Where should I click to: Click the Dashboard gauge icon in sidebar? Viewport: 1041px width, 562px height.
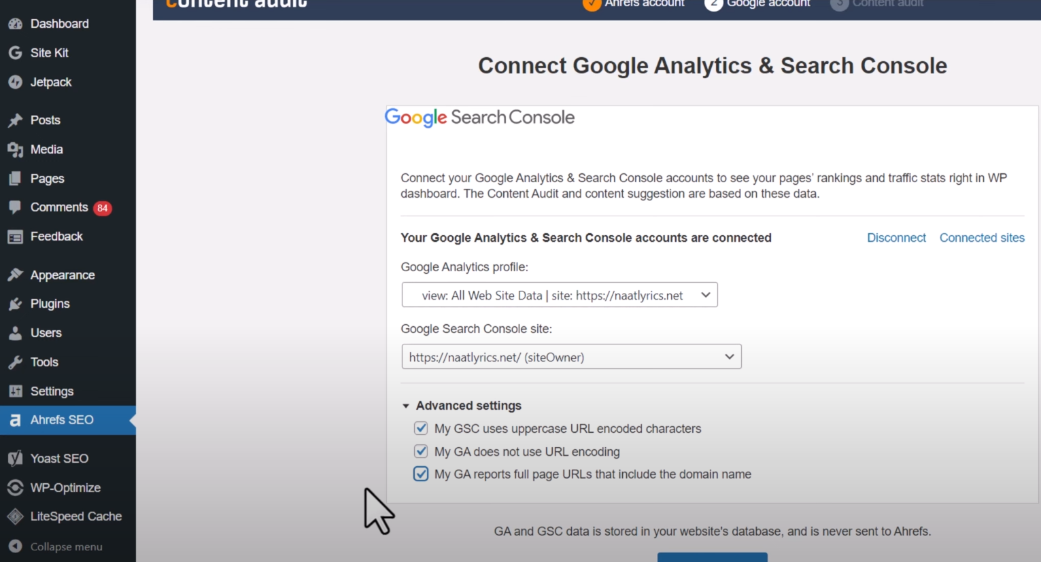pos(15,24)
